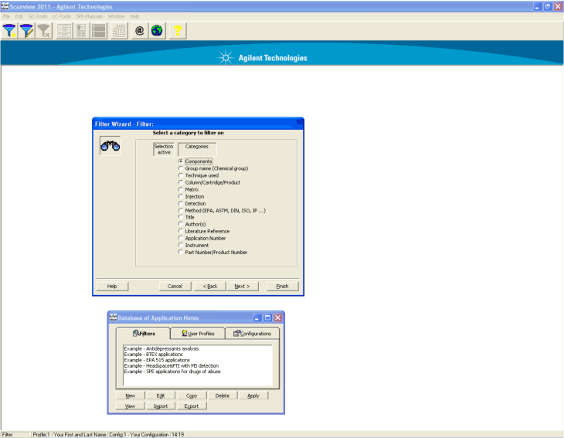Click the grid table view toolbar icon
This screenshot has width=564, height=438.
119,31
